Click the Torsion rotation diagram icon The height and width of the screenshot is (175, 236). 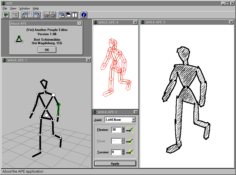point(130,152)
